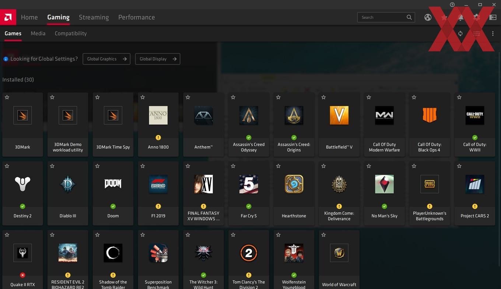Select the Games sub-tab
Viewport: 501px width, 289px height.
(13, 33)
